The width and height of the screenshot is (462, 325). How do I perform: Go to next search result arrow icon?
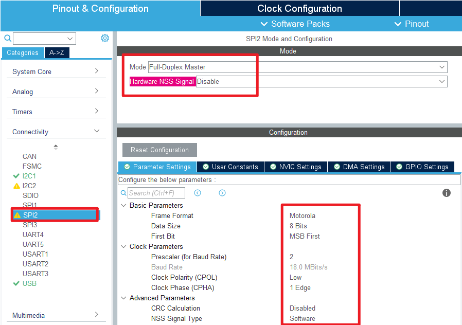[x=222, y=193]
